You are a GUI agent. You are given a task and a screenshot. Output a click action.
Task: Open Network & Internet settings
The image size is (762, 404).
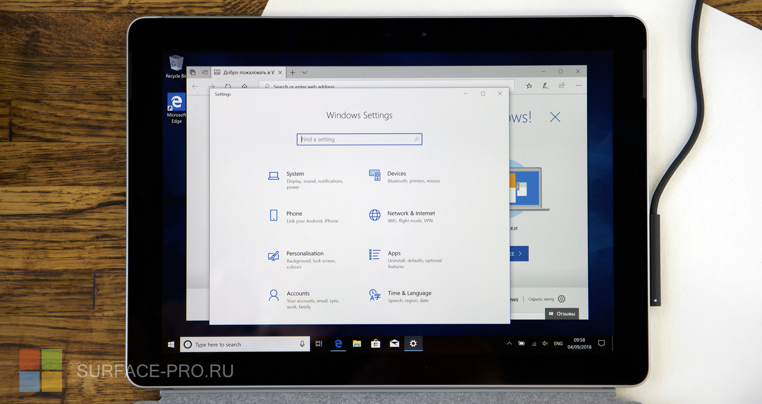pos(402,216)
